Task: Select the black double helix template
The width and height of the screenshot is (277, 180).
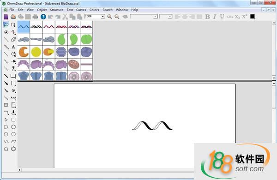Action: (x=36, y=27)
